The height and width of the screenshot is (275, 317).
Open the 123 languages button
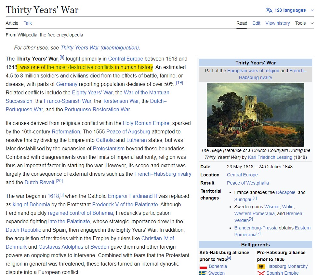pyautogui.click(x=290, y=10)
